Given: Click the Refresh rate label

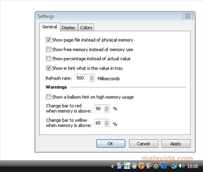Looking at the screenshot, I should coord(59,78).
